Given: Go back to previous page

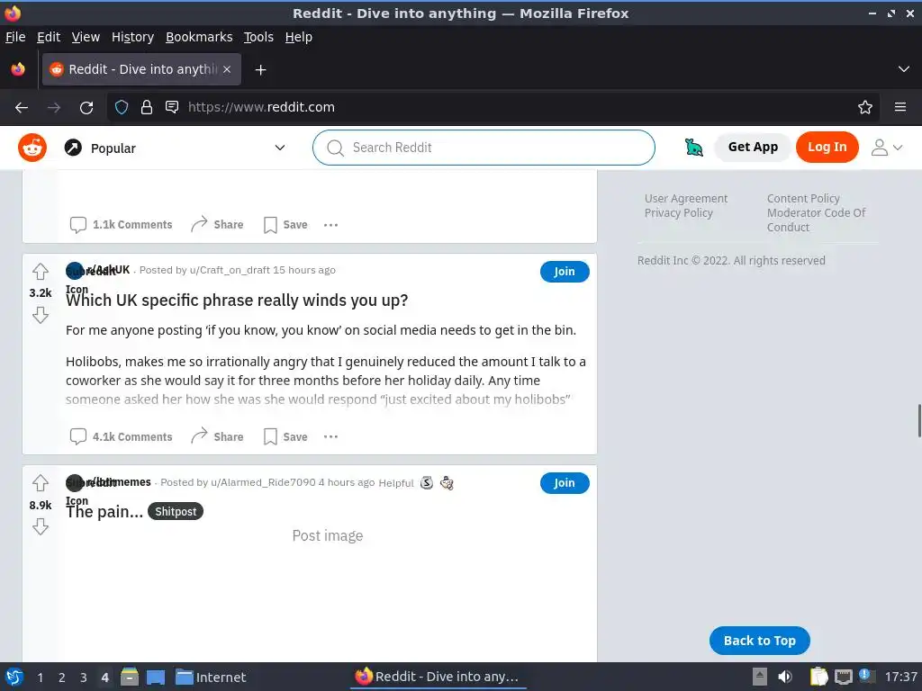Looking at the screenshot, I should coord(22,108).
